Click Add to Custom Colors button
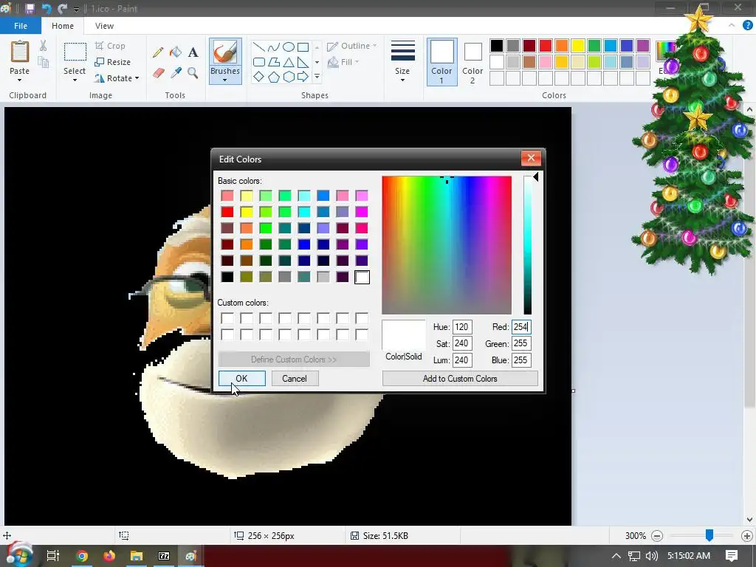The width and height of the screenshot is (756, 567). (x=460, y=379)
